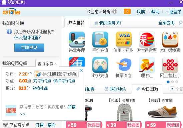Open the 手机充值 phone recharge app
The width and height of the screenshot is (183, 128).
(100, 40)
